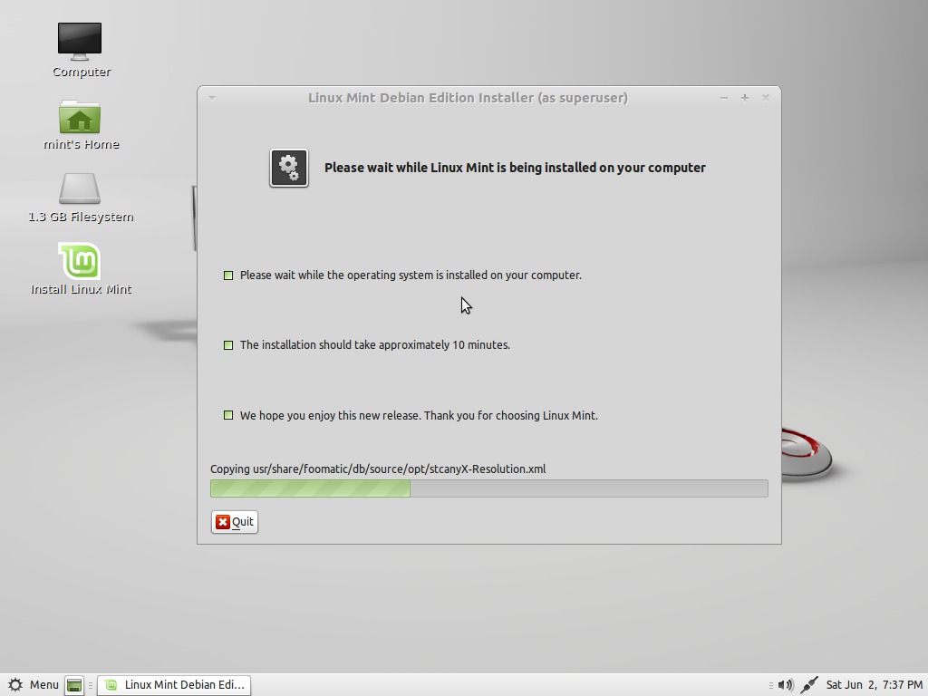
Task: Minimize the installer window
Action: tap(724, 98)
